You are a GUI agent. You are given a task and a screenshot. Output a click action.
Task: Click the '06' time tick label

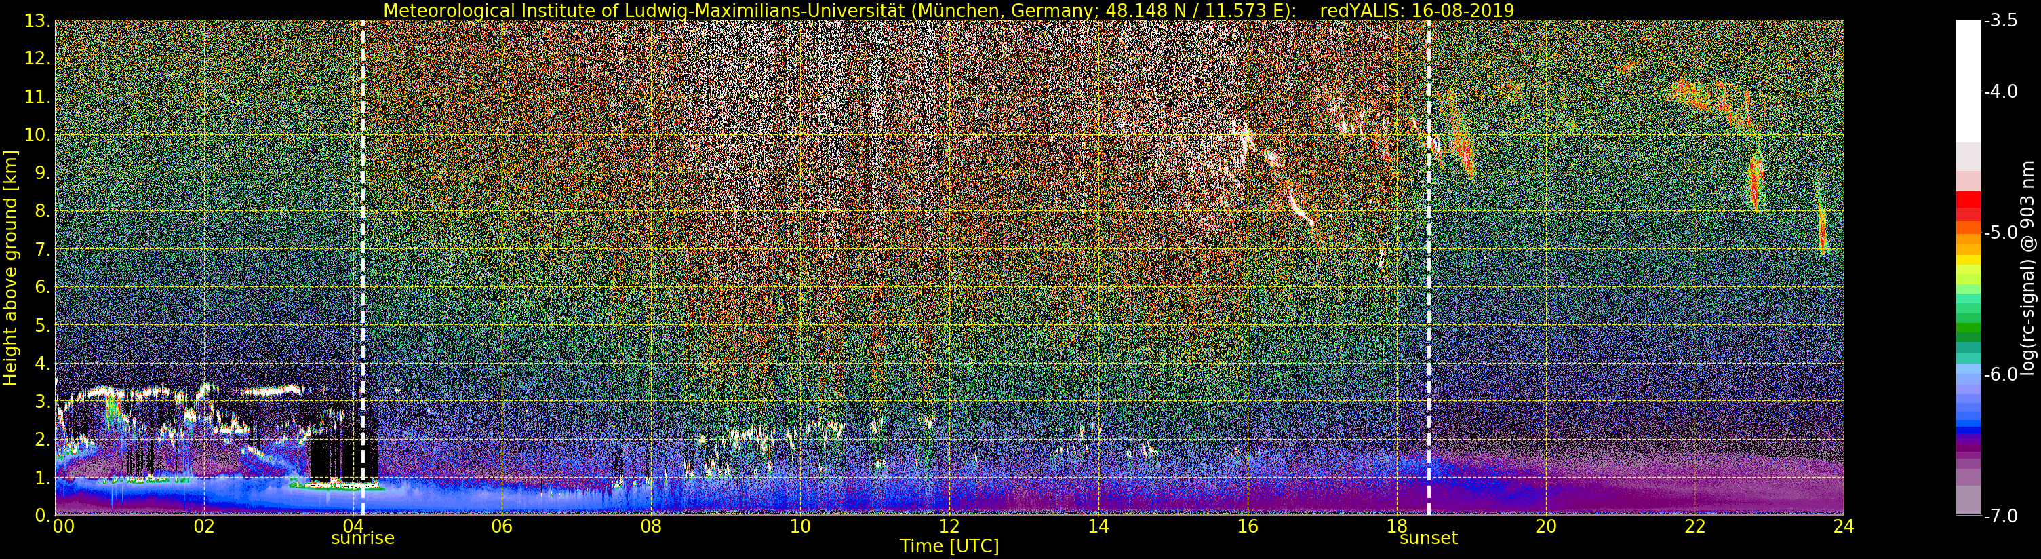[x=502, y=526]
